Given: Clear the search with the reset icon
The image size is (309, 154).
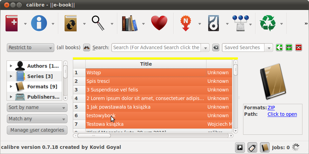Looking at the screenshot, I should [216, 47].
